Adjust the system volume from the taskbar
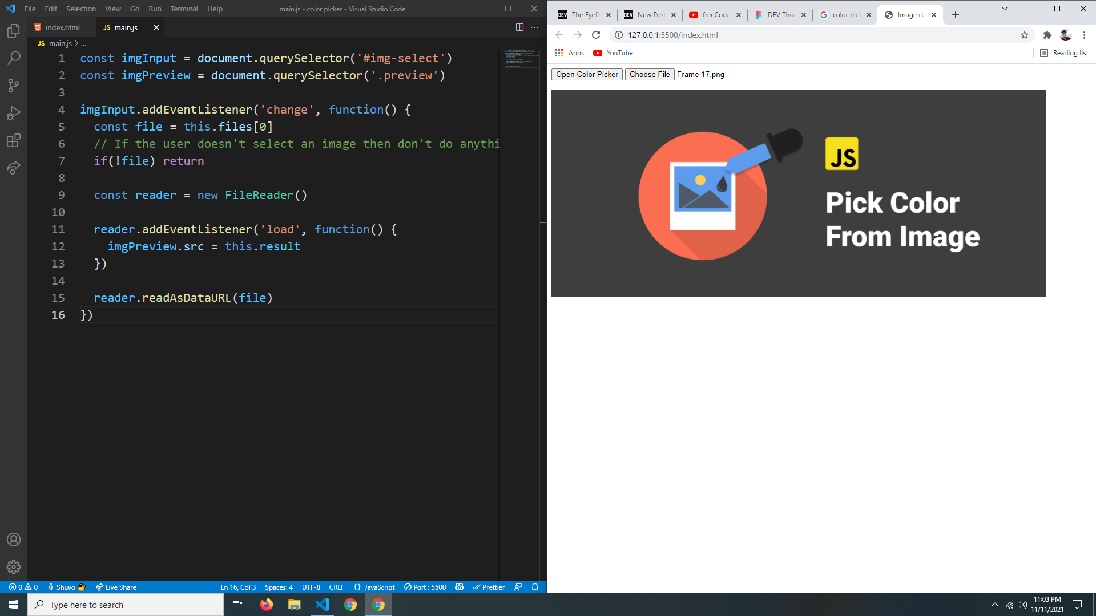This screenshot has width=1096, height=616. (1021, 605)
